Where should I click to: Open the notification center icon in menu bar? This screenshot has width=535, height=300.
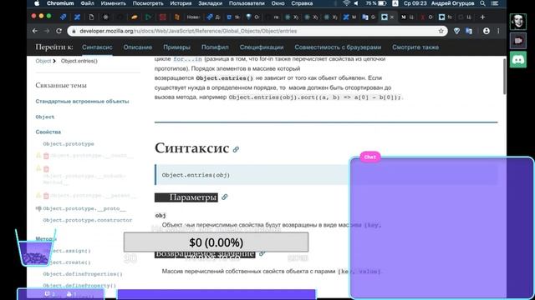point(494,3)
